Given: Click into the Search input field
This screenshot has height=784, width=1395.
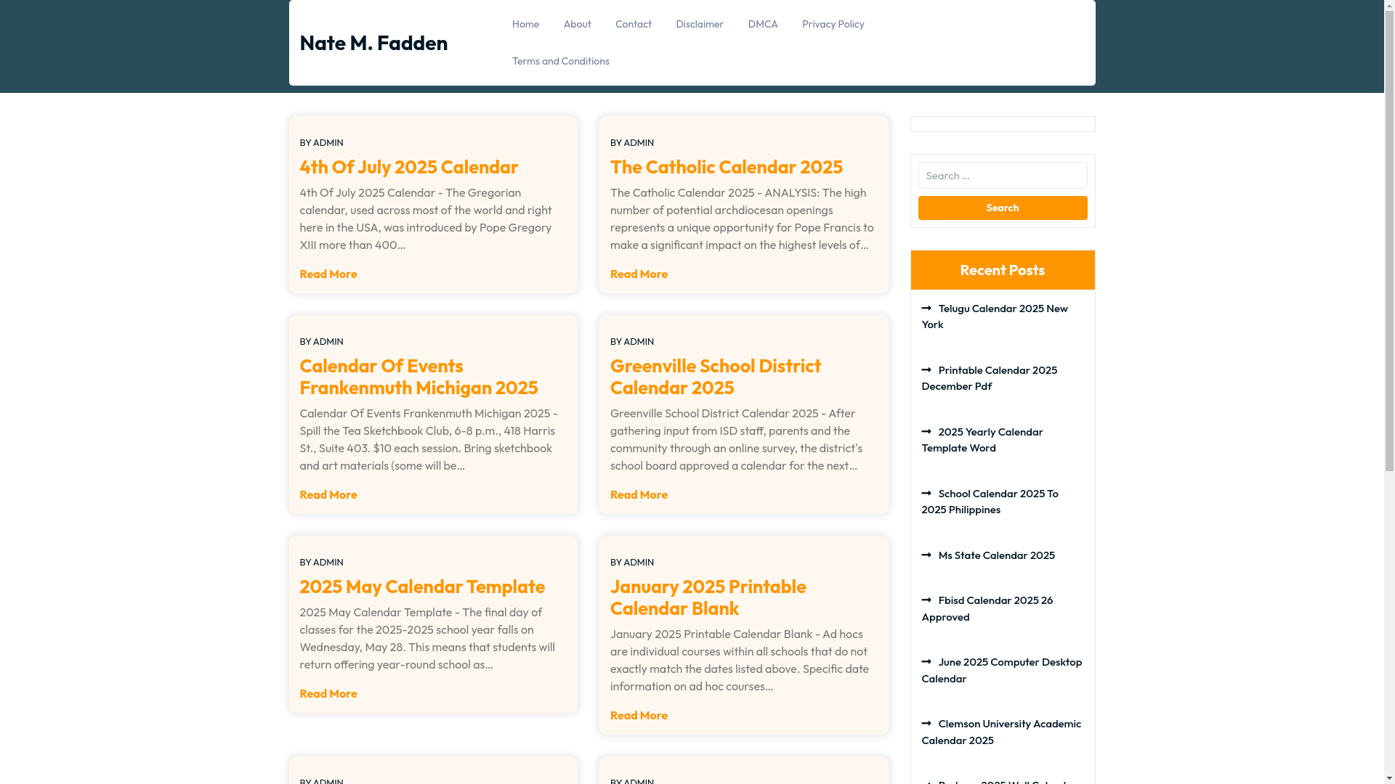Looking at the screenshot, I should 1002,176.
